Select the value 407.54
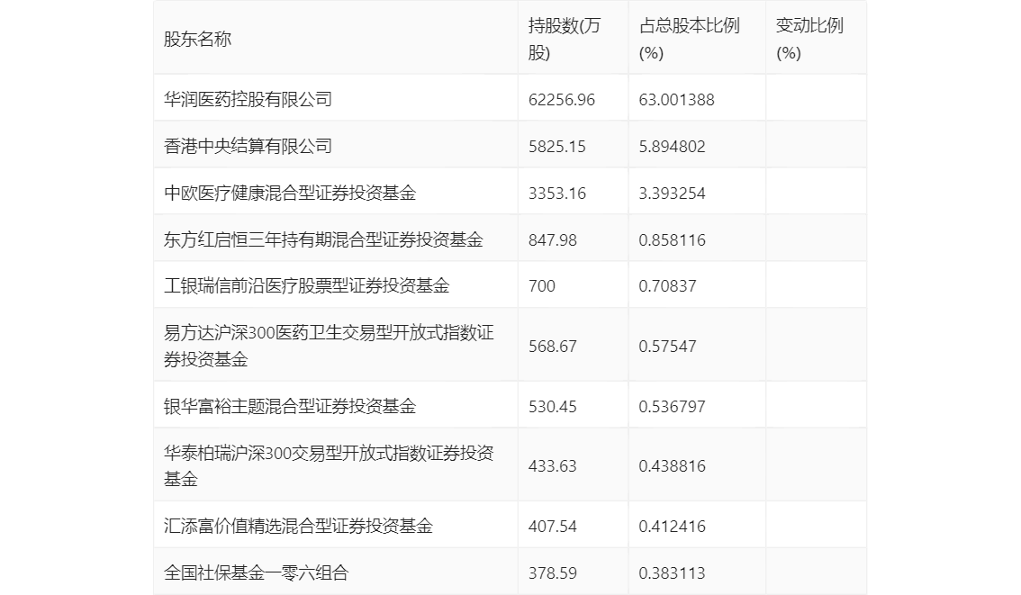 click(553, 526)
